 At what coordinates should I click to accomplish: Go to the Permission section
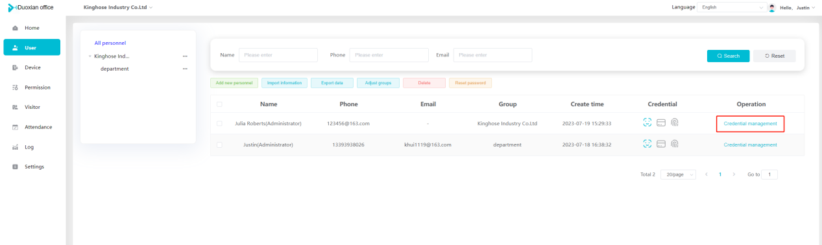click(32, 87)
